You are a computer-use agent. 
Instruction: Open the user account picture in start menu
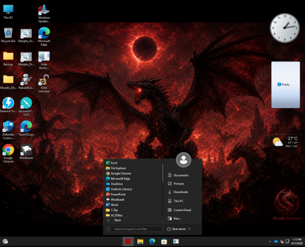(x=184, y=160)
